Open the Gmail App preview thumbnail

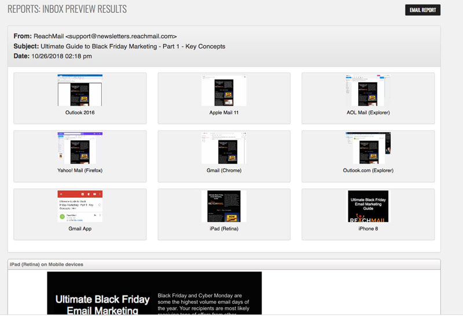point(80,206)
